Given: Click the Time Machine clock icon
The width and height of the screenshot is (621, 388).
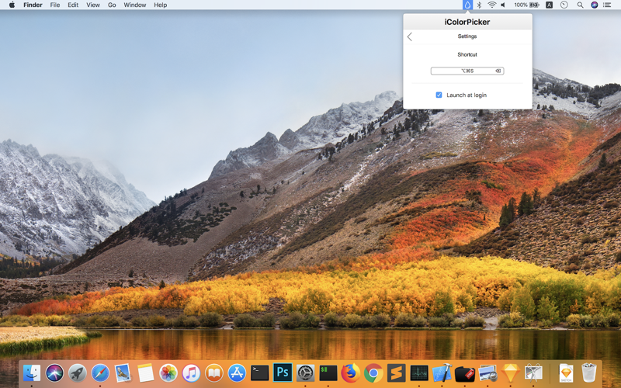Looking at the screenshot, I should point(564,5).
